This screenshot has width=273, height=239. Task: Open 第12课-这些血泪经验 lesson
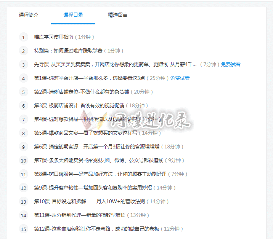tap(96, 229)
